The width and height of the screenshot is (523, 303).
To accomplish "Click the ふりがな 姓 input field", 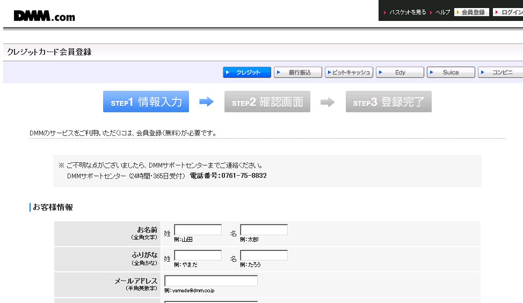I will [198, 255].
